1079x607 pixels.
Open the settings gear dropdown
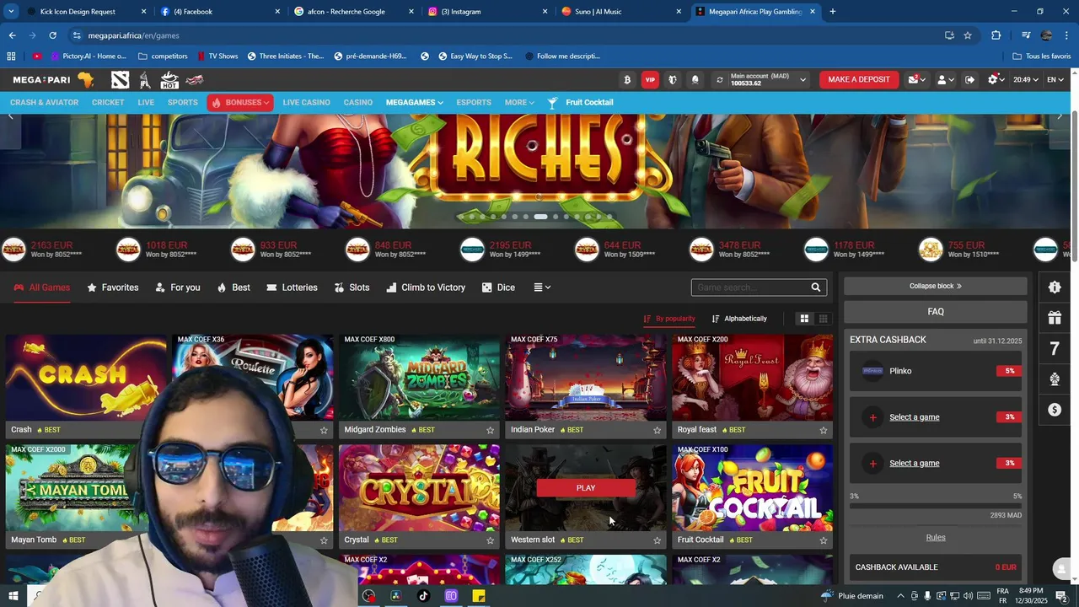point(996,79)
